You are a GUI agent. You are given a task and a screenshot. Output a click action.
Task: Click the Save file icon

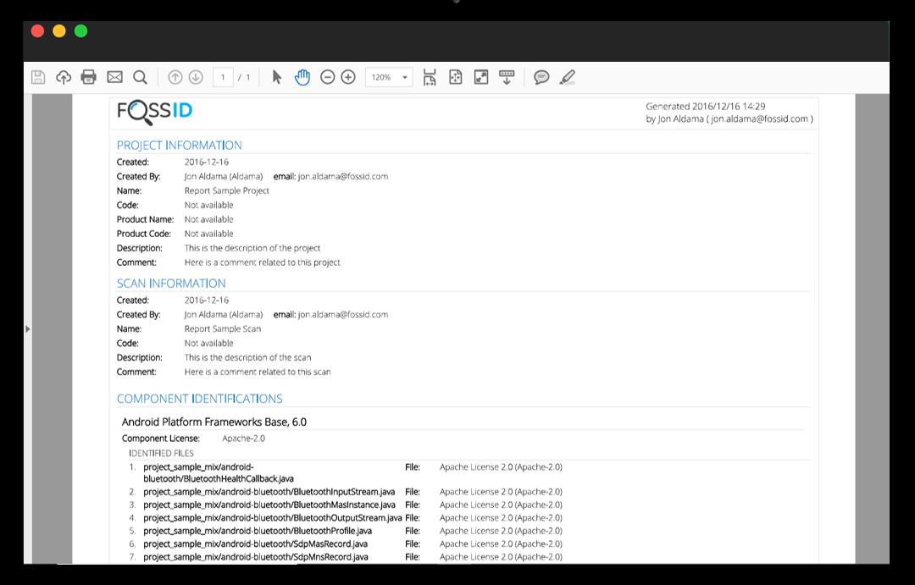click(x=38, y=77)
